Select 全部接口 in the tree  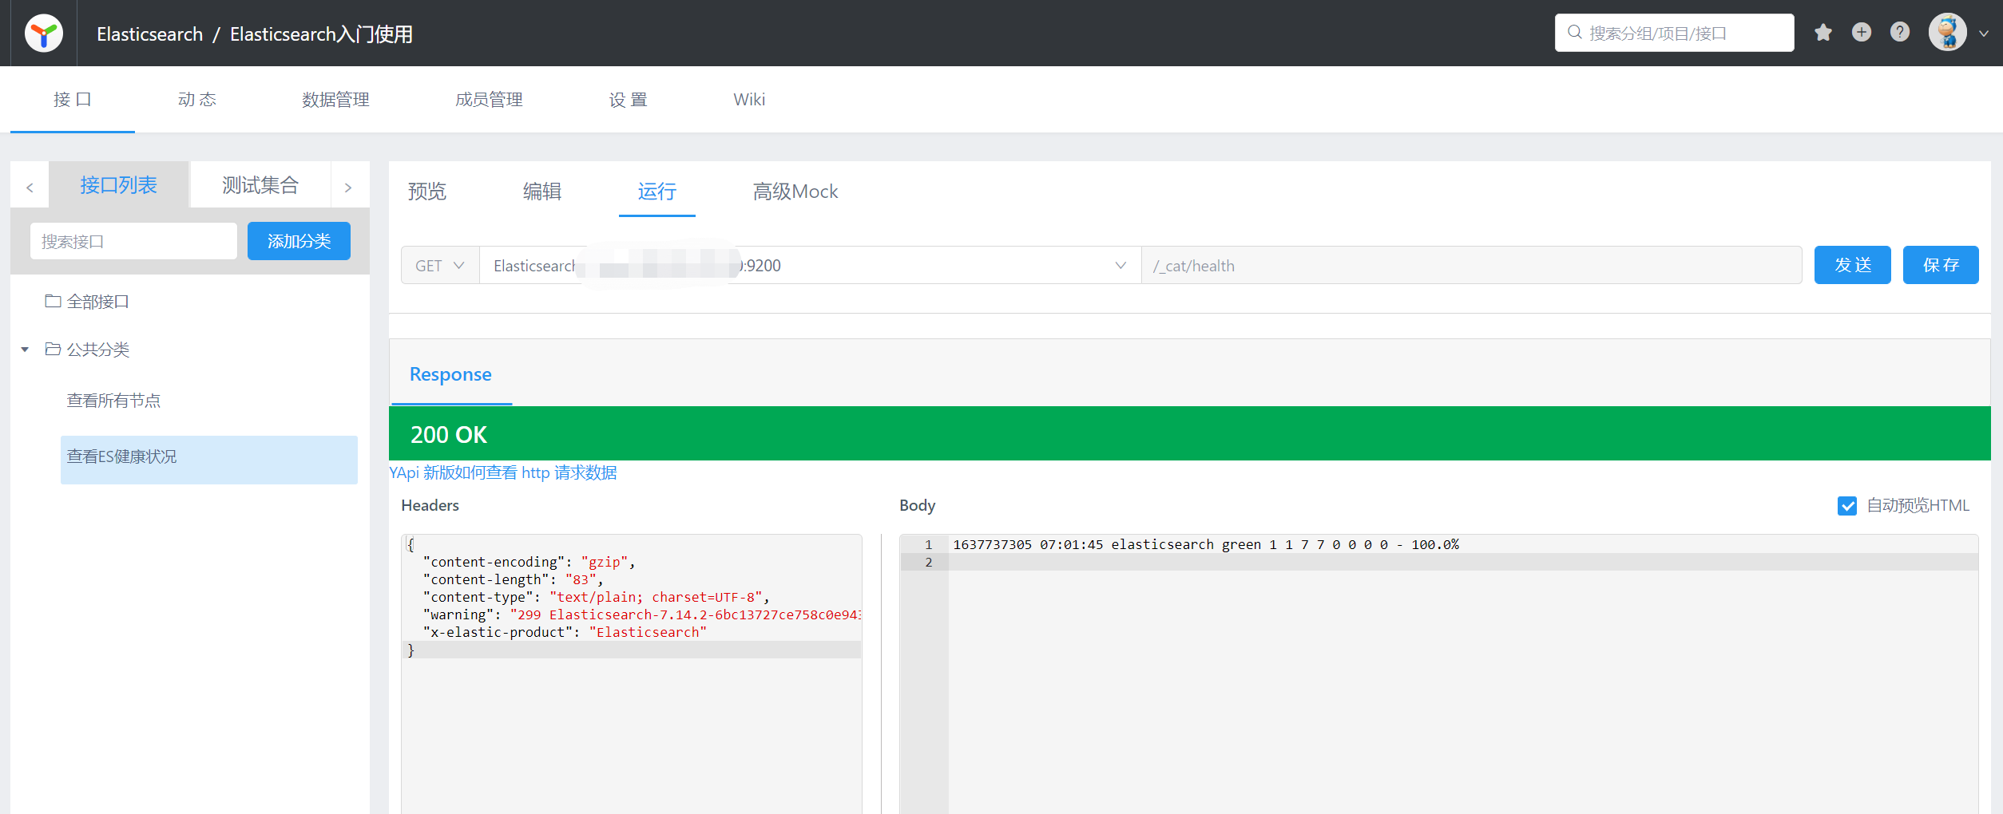(x=97, y=302)
